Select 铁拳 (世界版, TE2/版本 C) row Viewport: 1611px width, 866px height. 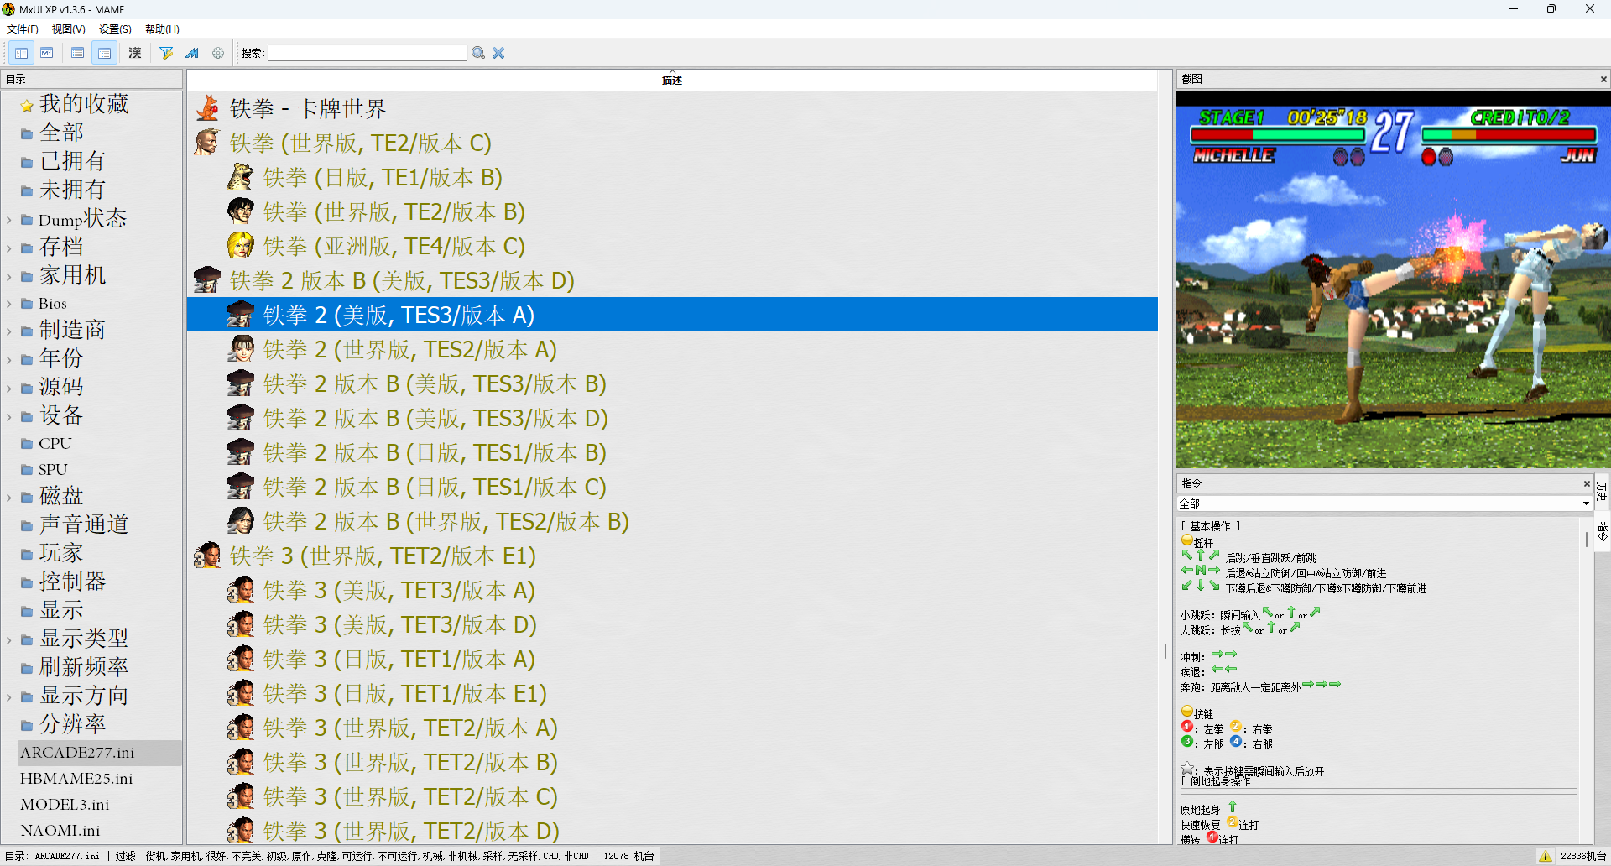point(672,143)
